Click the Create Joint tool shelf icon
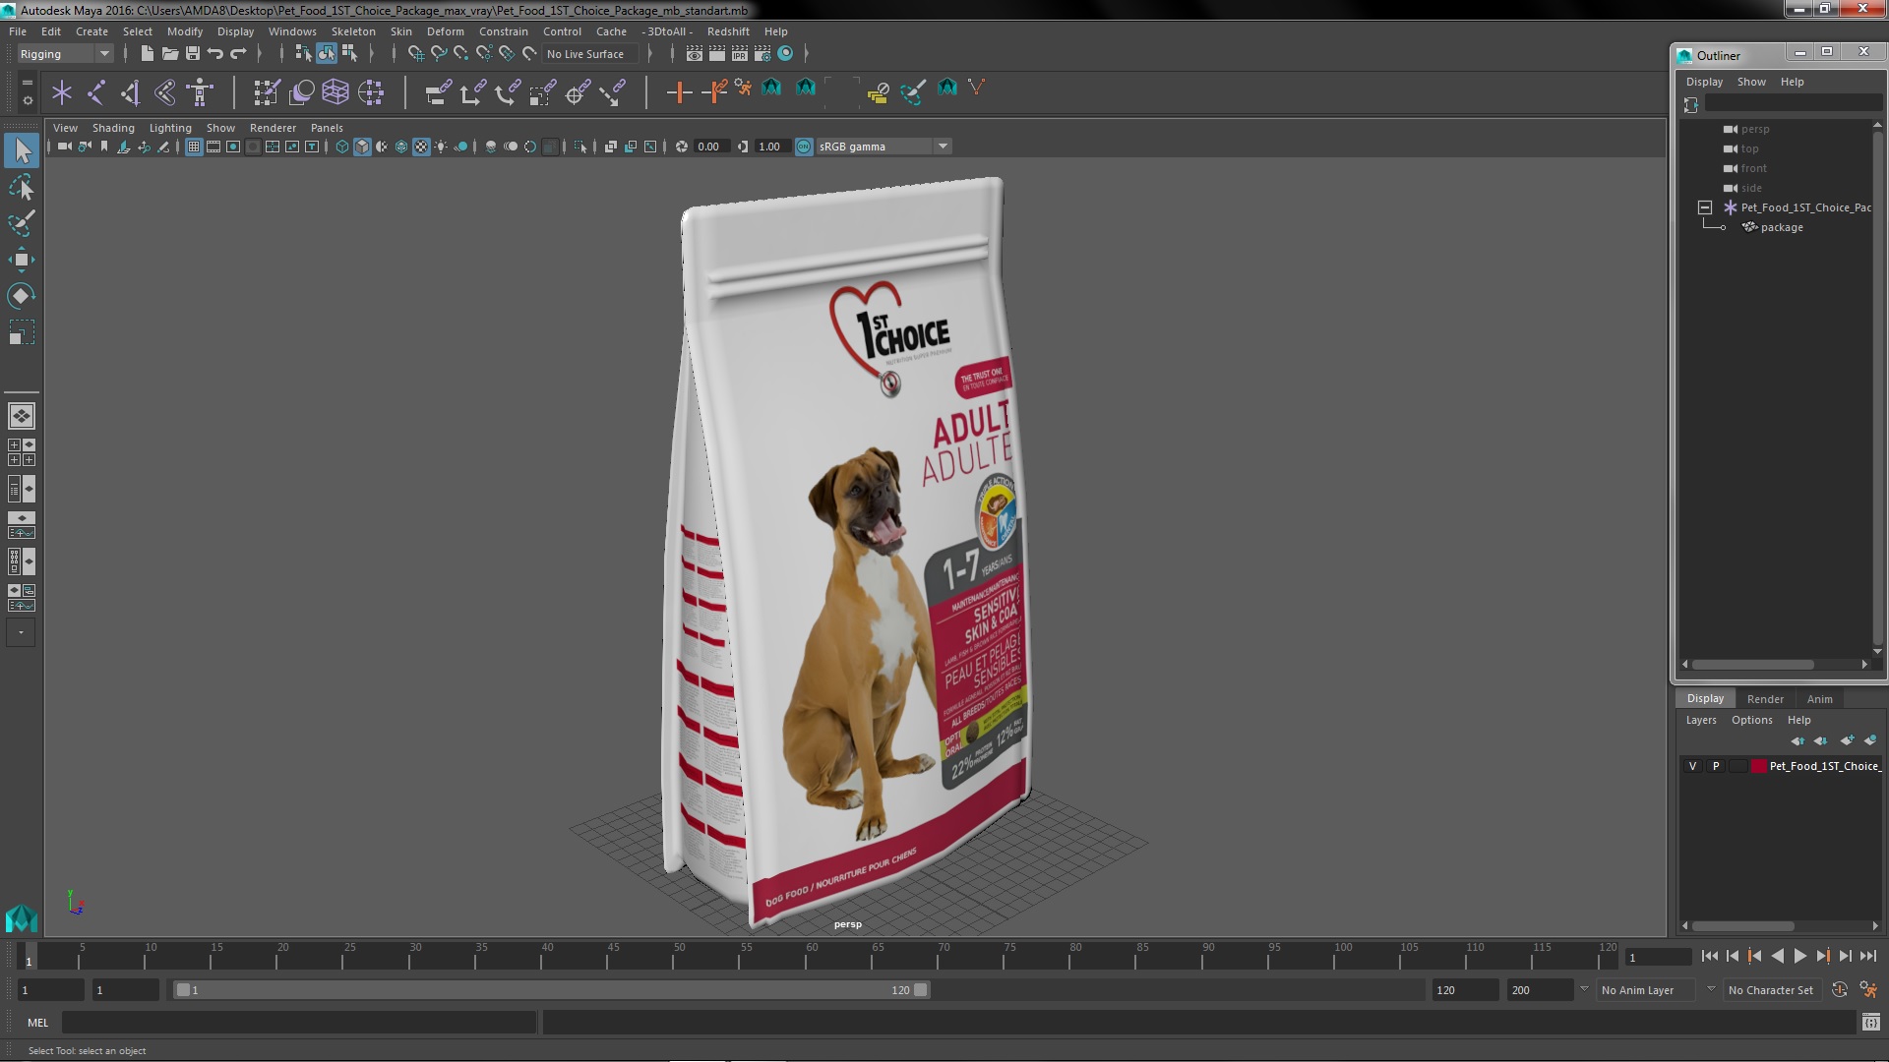 (96, 92)
